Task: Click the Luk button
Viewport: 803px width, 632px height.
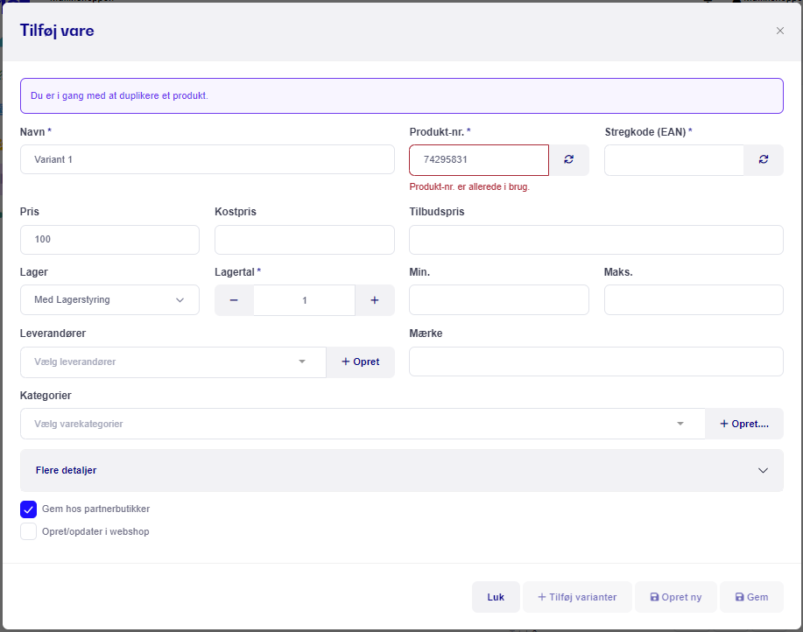Action: click(496, 597)
